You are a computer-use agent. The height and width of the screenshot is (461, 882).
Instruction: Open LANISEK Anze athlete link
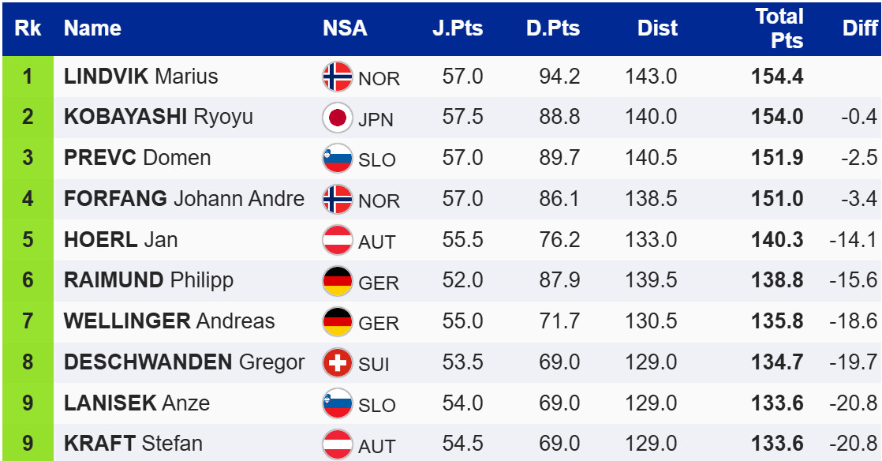[x=136, y=403]
